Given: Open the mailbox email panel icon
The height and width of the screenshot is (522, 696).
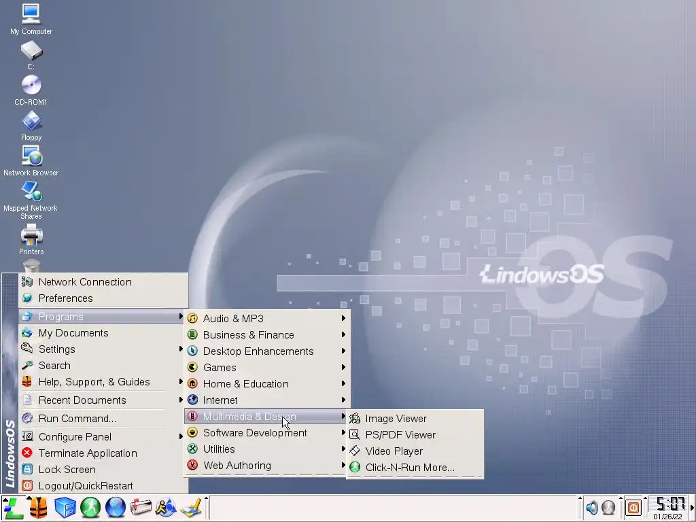Looking at the screenshot, I should [x=141, y=508].
